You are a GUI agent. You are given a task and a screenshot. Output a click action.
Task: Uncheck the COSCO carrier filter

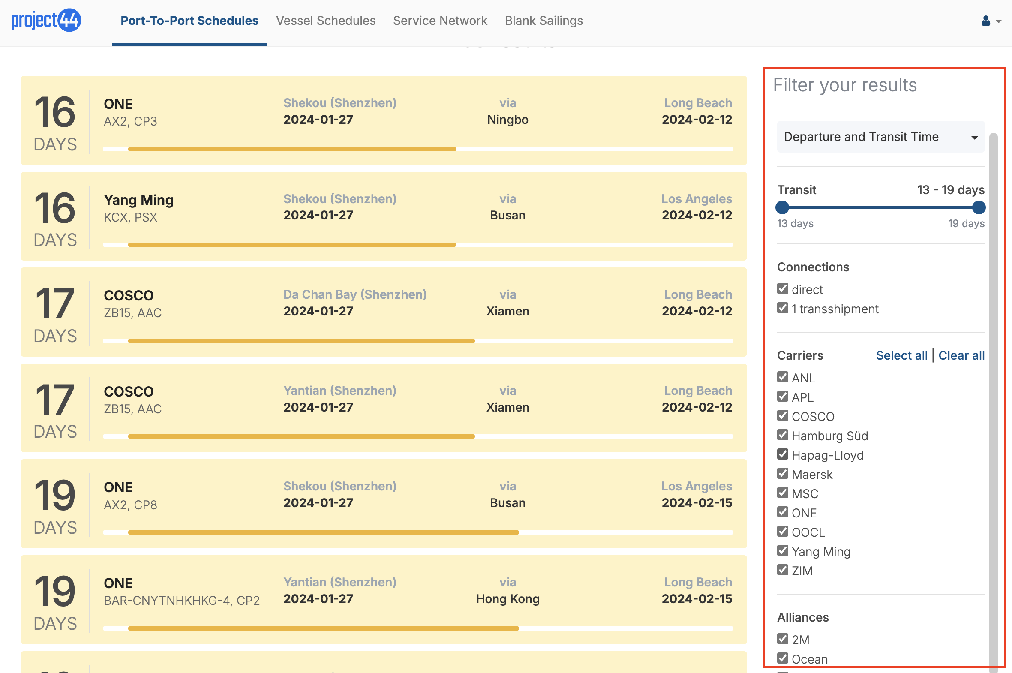point(782,416)
